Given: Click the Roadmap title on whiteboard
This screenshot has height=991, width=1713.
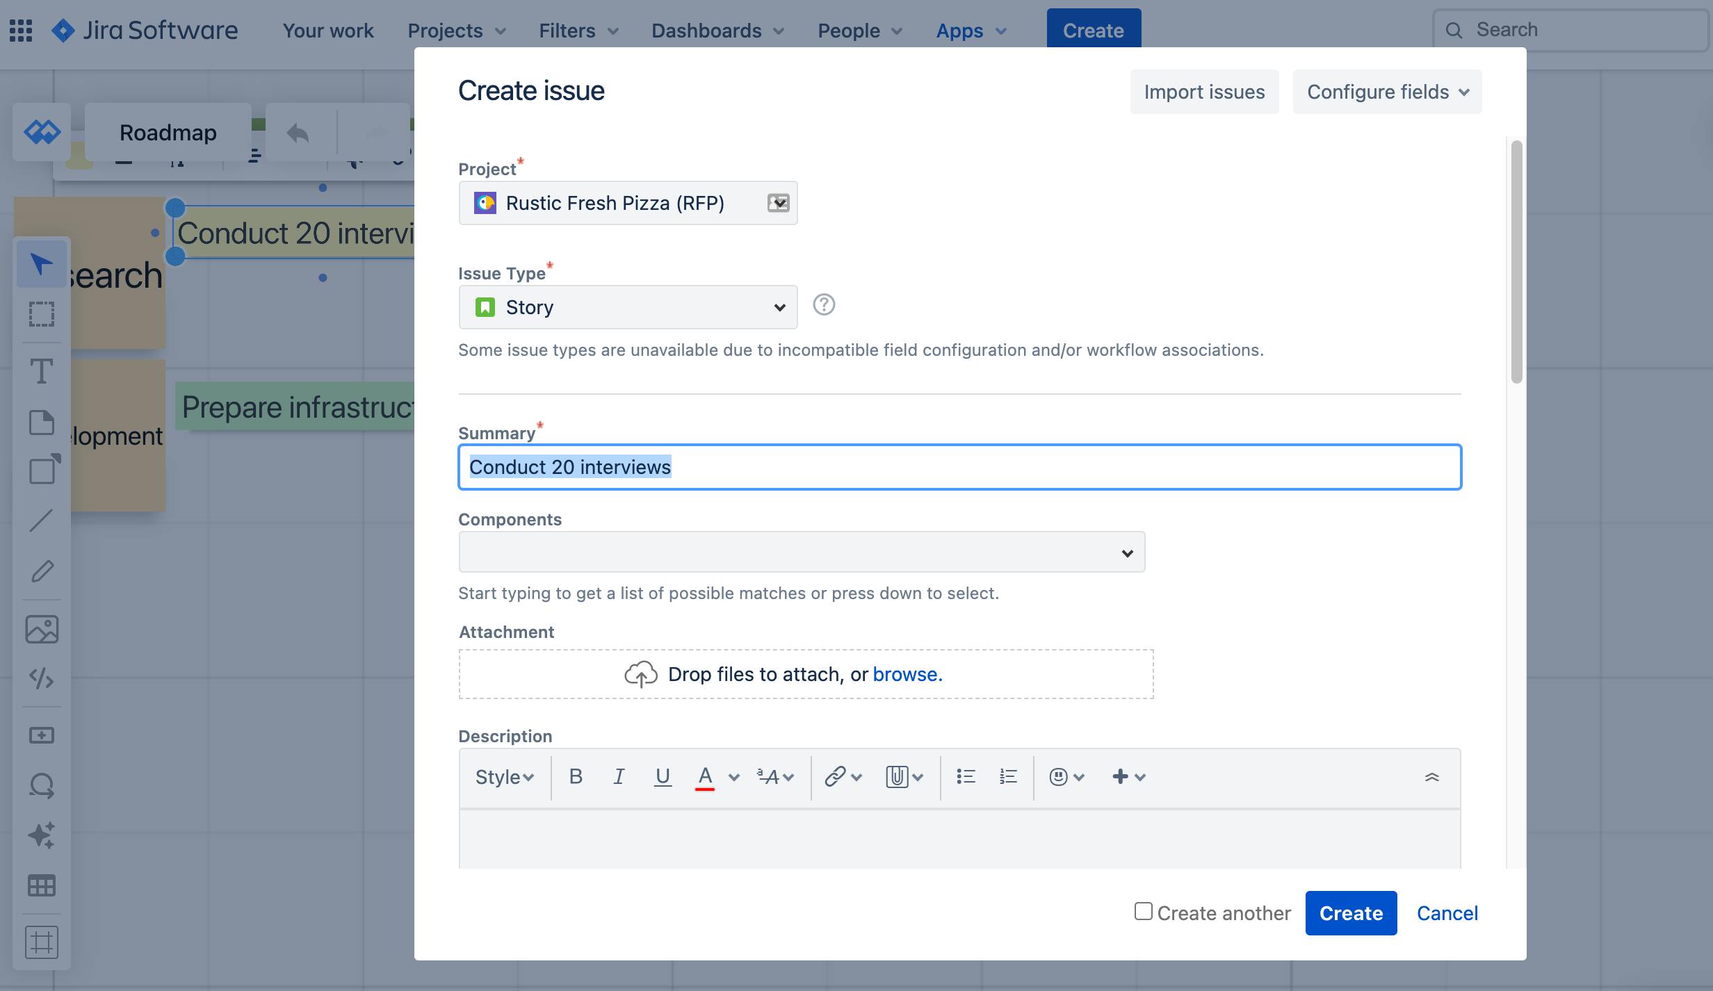Looking at the screenshot, I should (x=168, y=132).
